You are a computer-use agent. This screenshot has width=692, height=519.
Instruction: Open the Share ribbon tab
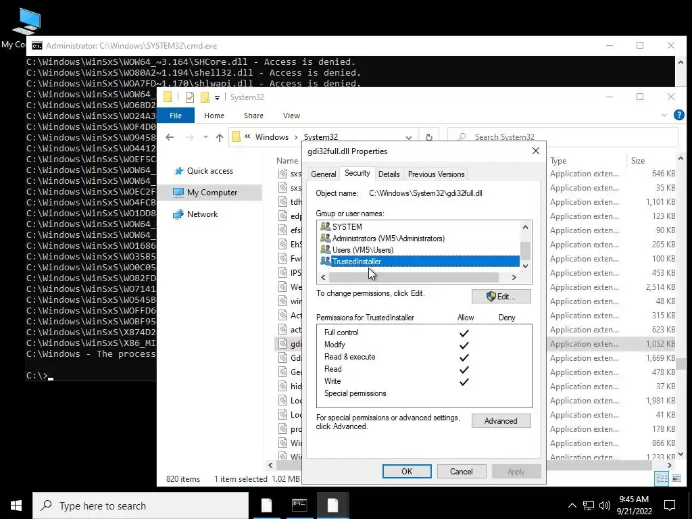254,116
